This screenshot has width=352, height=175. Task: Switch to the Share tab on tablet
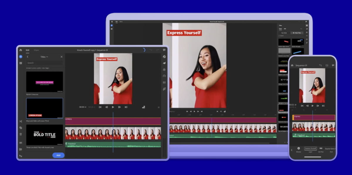tap(36, 50)
